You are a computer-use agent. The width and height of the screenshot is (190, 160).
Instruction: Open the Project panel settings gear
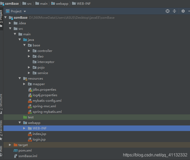[x=183, y=11]
